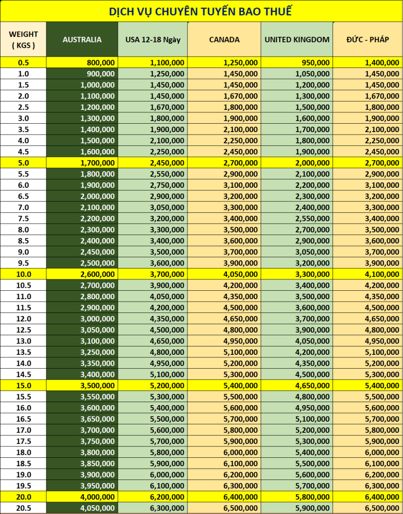This screenshot has width=403, height=514.
Task: Click the '20.5' weight cell
Action: (x=23, y=508)
